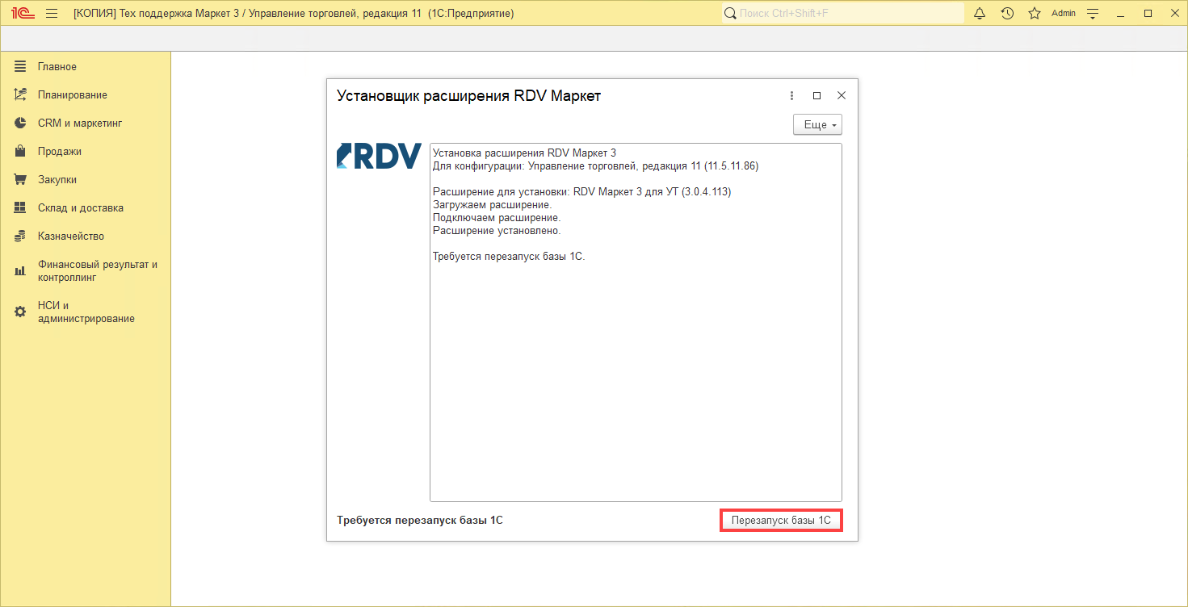Viewport: 1188px width, 607px height.
Task: Click the RDV logo image
Action: (x=379, y=156)
